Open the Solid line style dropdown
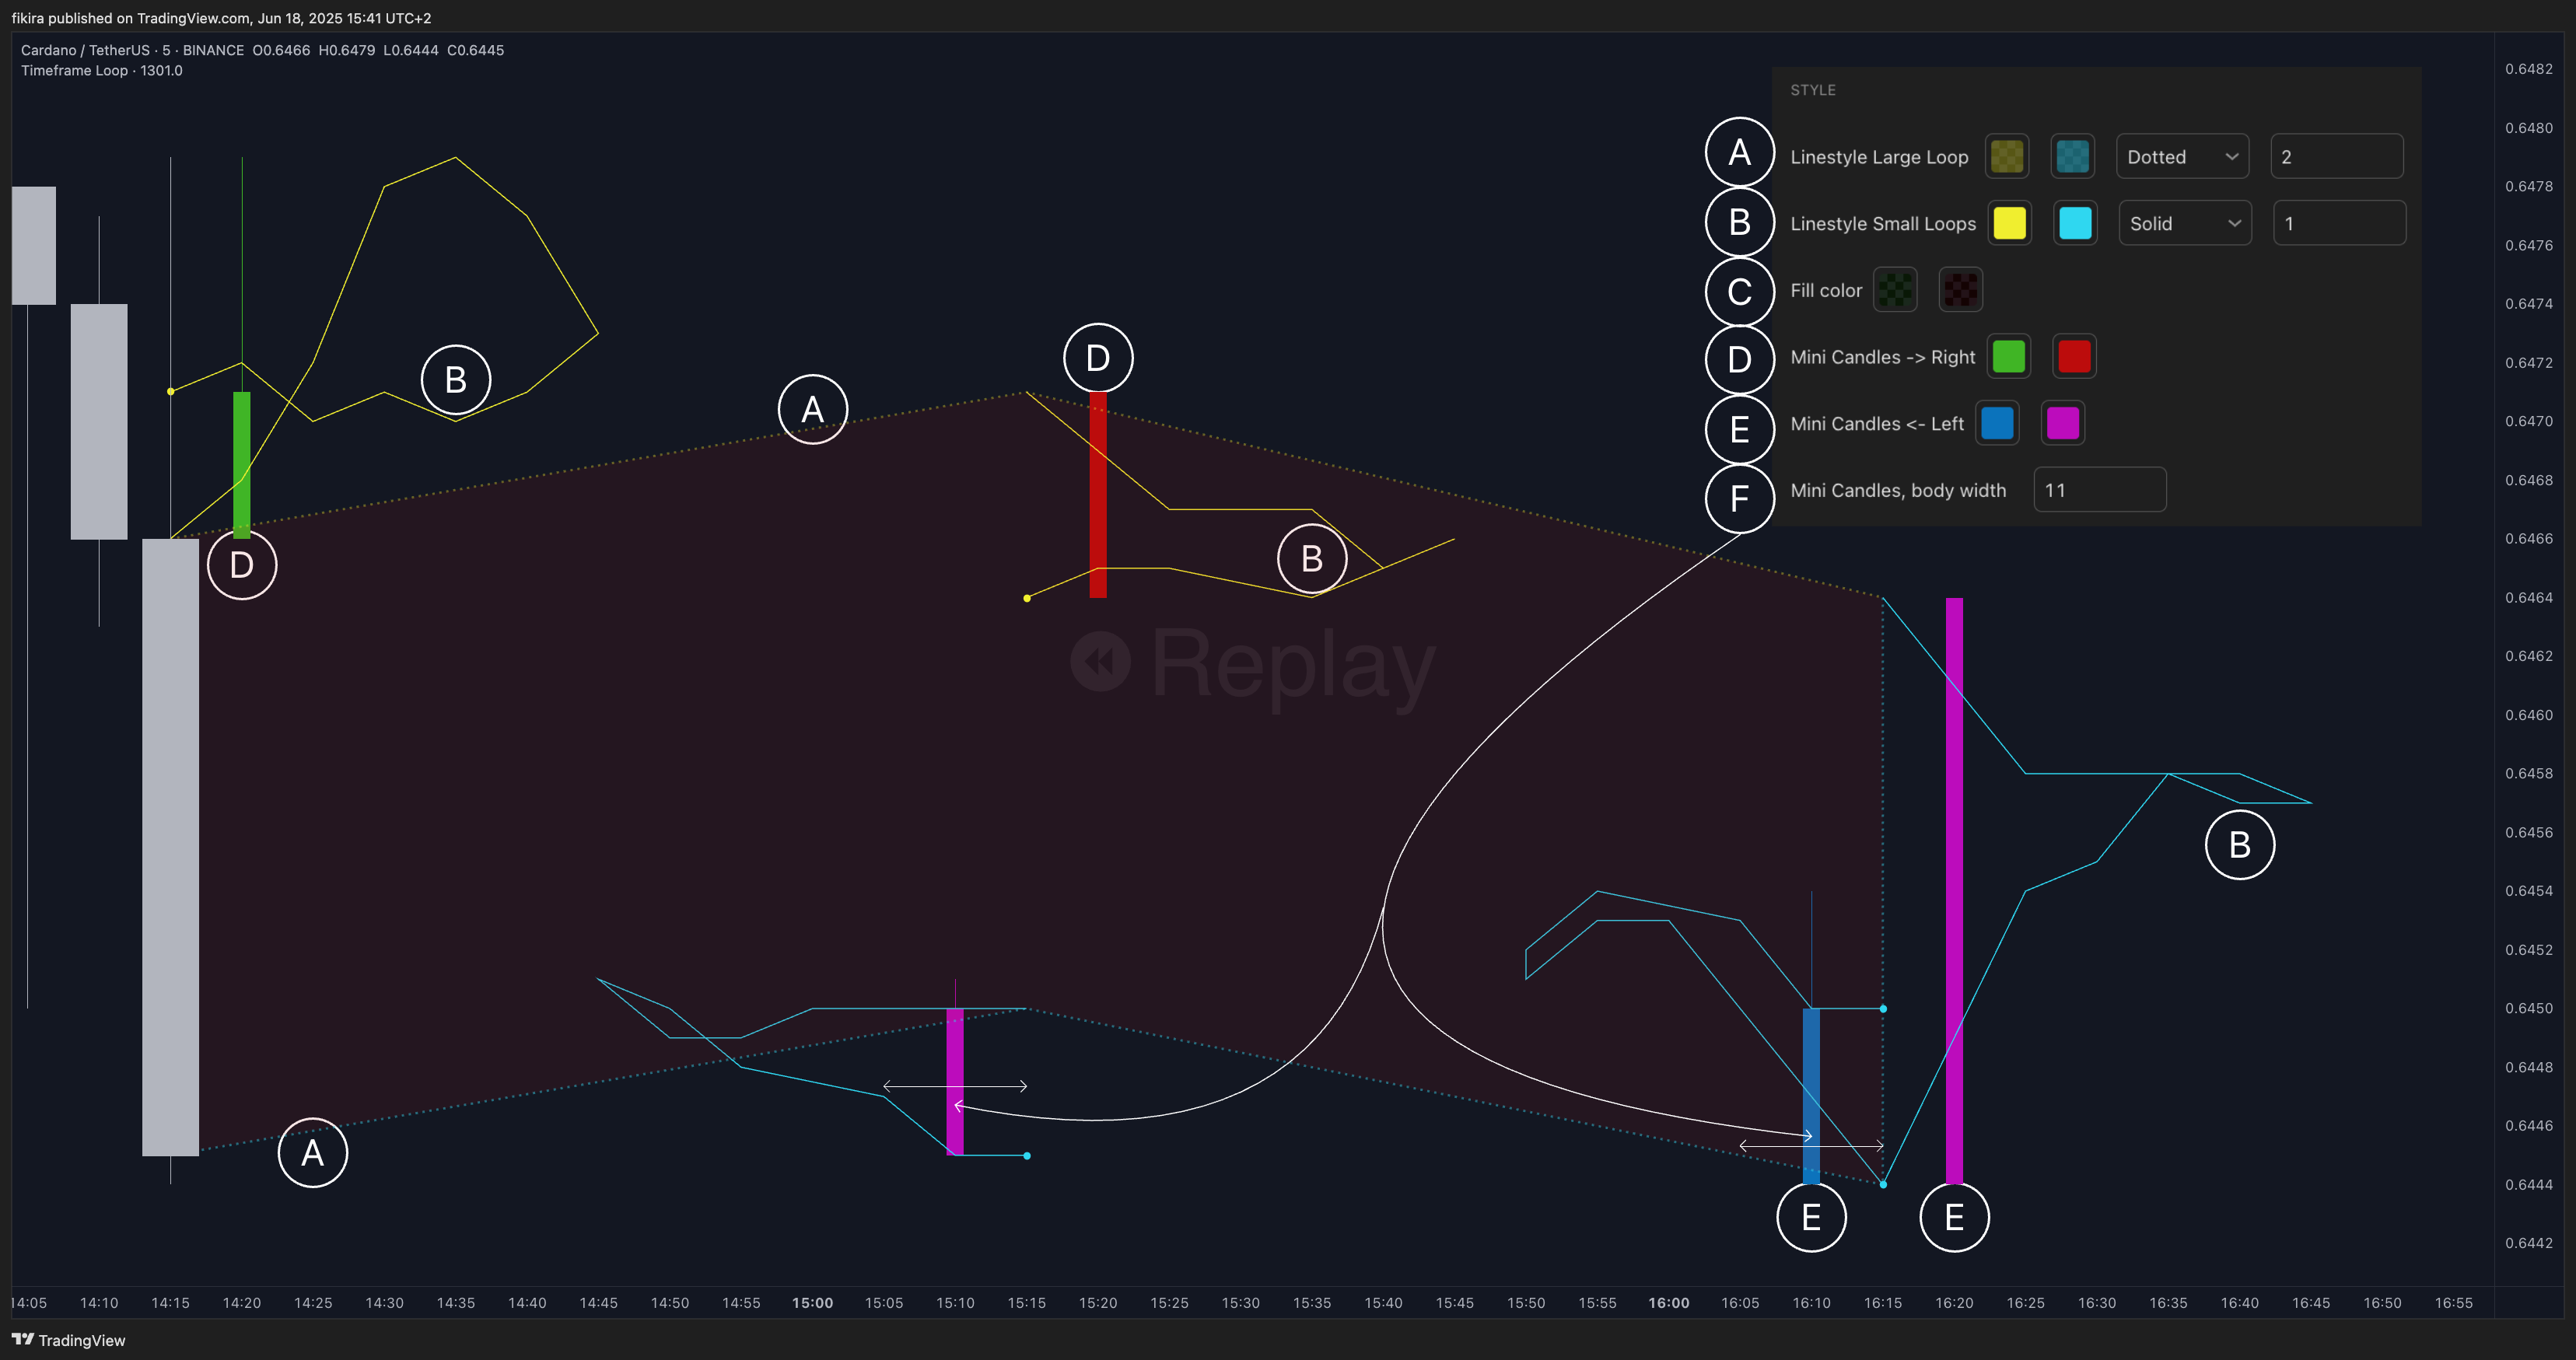The image size is (2576, 1360). point(2186,223)
